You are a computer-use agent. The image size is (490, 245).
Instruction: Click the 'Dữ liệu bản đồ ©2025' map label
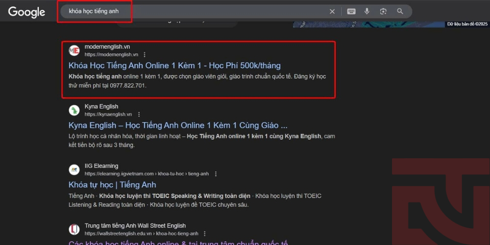[467, 24]
